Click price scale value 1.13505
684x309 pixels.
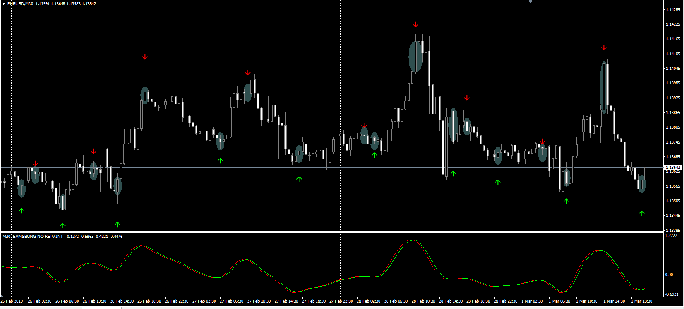click(673, 201)
